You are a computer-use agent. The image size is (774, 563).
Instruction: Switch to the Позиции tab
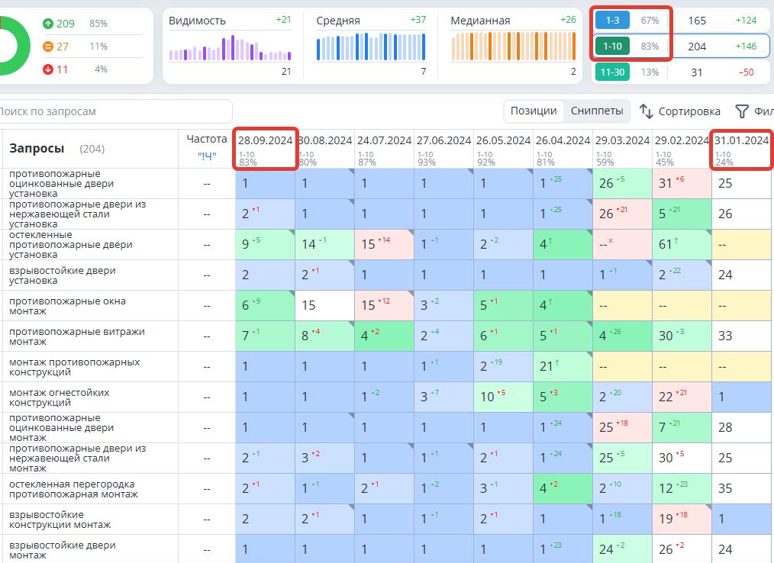coord(534,111)
